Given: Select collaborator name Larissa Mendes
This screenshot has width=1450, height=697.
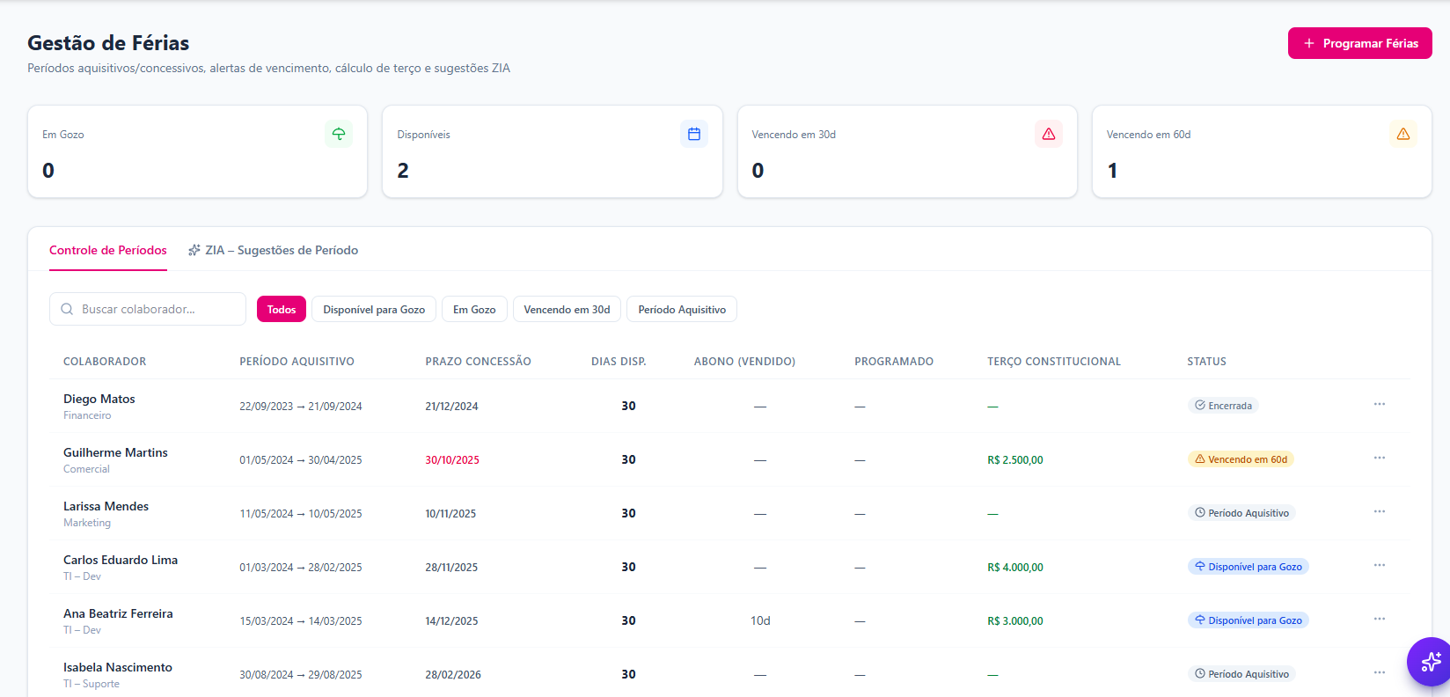Looking at the screenshot, I should tap(106, 506).
